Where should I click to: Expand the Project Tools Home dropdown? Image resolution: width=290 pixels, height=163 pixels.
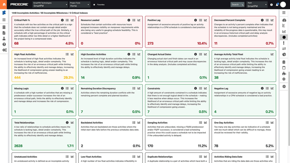(x=80, y=5)
